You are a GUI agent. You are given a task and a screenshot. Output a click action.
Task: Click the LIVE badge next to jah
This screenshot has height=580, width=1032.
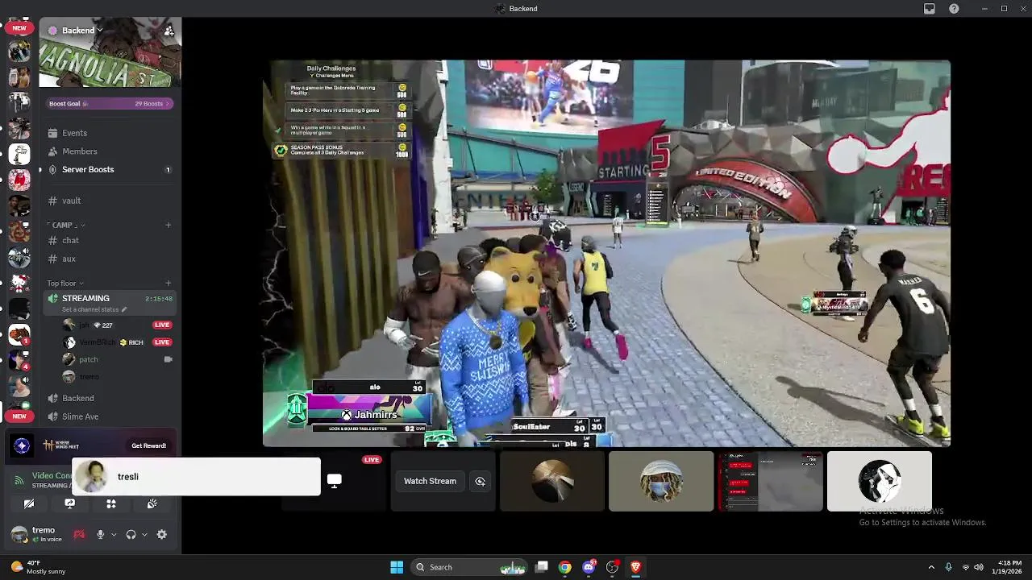(162, 325)
